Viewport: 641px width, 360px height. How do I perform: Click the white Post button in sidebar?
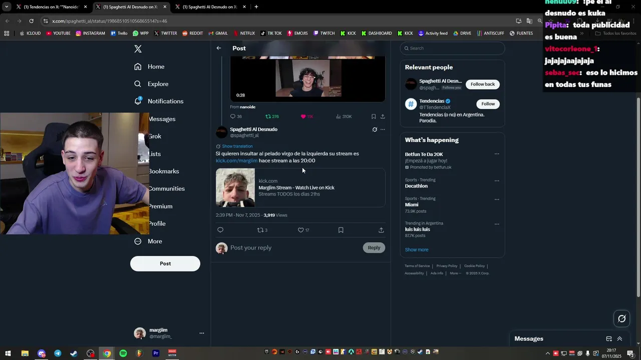click(165, 263)
